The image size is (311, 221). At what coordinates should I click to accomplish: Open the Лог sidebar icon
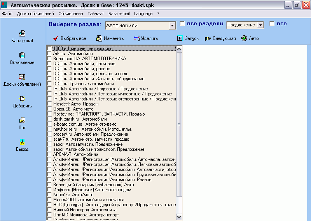[22, 120]
